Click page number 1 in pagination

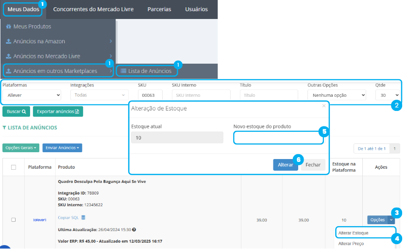point(395,149)
